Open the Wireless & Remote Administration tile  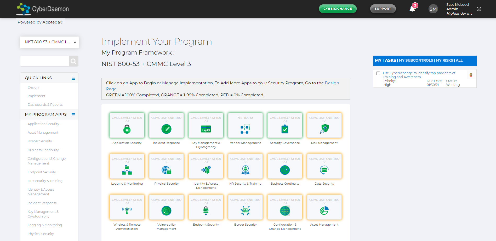click(x=127, y=207)
